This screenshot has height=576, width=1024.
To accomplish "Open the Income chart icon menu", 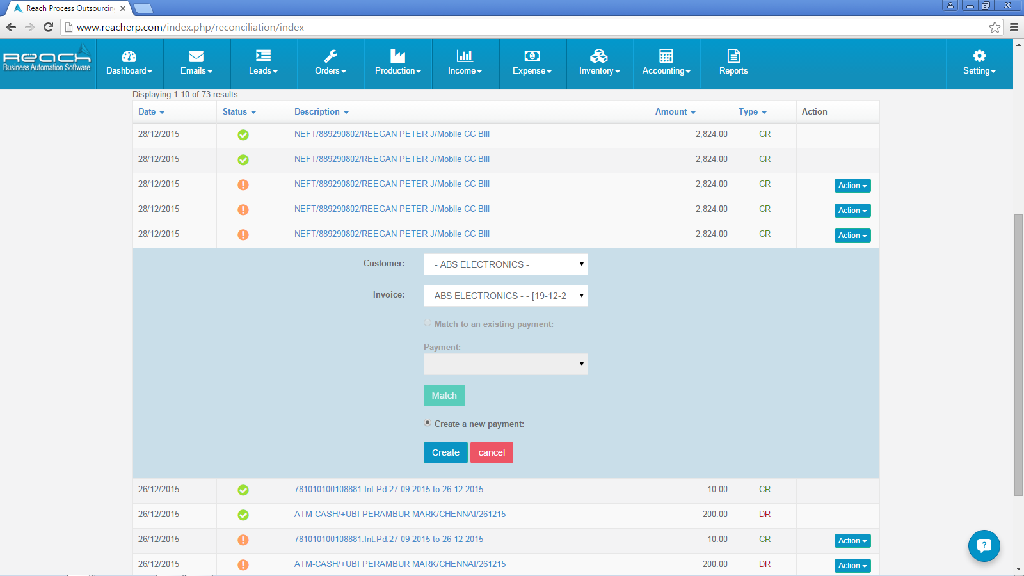I will [x=465, y=63].
